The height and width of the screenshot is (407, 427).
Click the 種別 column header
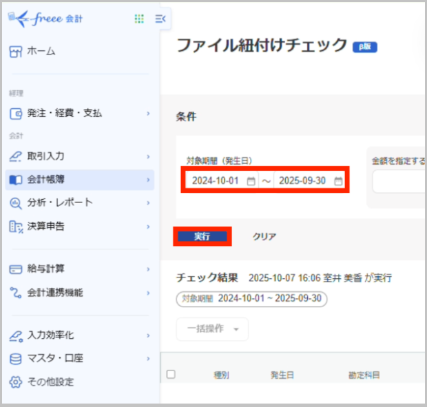pos(221,375)
